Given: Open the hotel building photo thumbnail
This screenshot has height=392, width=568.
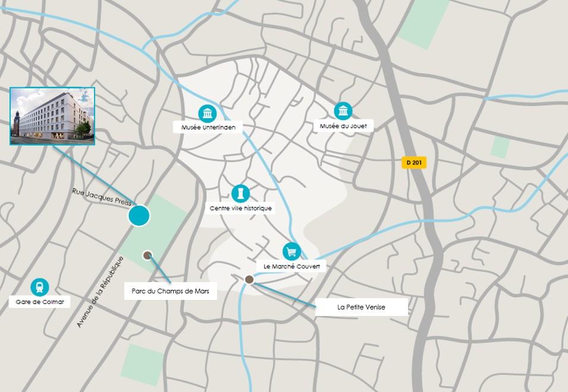Looking at the screenshot, I should (x=52, y=116).
